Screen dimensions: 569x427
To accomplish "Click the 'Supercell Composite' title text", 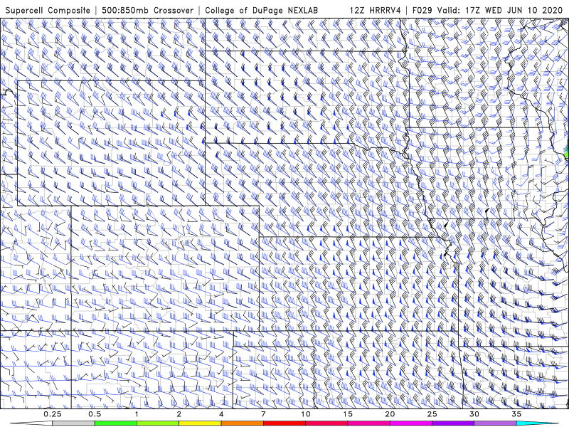I will coord(48,10).
